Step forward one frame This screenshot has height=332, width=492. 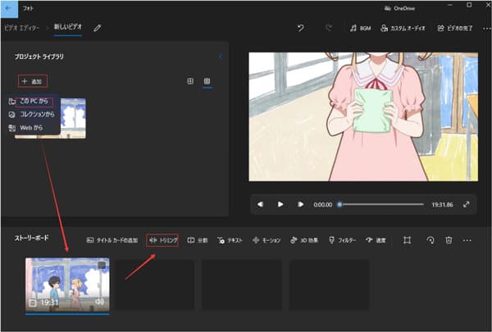(x=300, y=205)
